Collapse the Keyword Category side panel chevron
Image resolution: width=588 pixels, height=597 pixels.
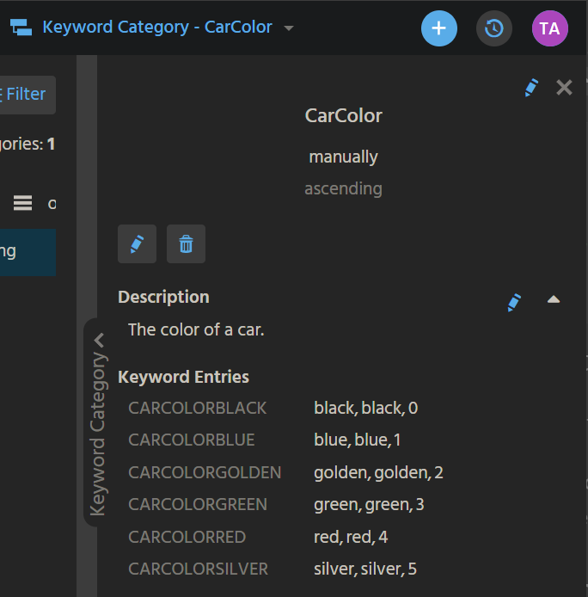pos(100,341)
